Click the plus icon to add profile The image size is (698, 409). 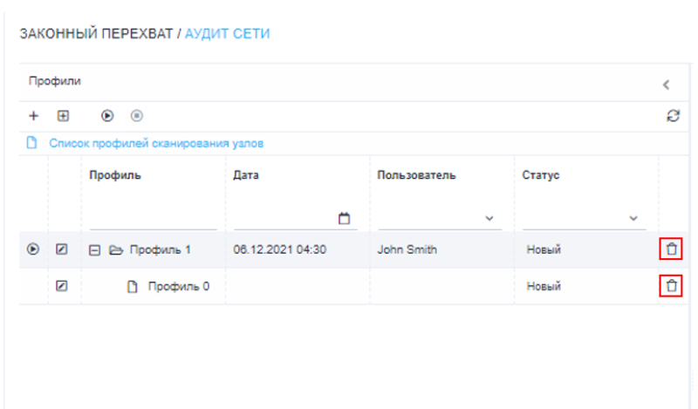pyautogui.click(x=34, y=115)
